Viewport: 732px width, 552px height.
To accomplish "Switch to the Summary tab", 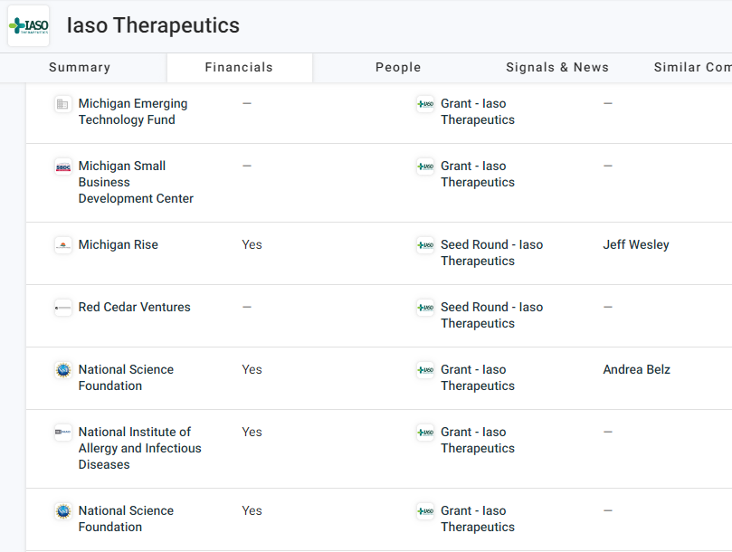I will (x=80, y=67).
